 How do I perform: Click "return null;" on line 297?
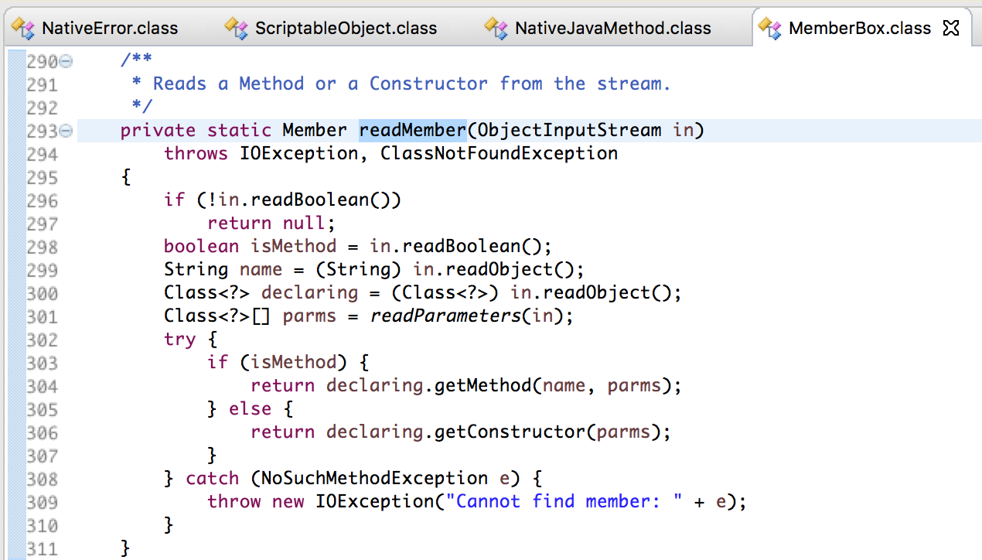[272, 223]
